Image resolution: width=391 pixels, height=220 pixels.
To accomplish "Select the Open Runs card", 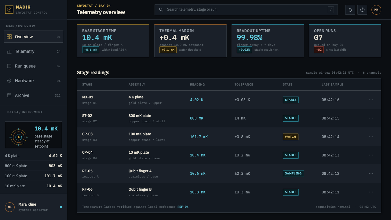I will pos(345,41).
